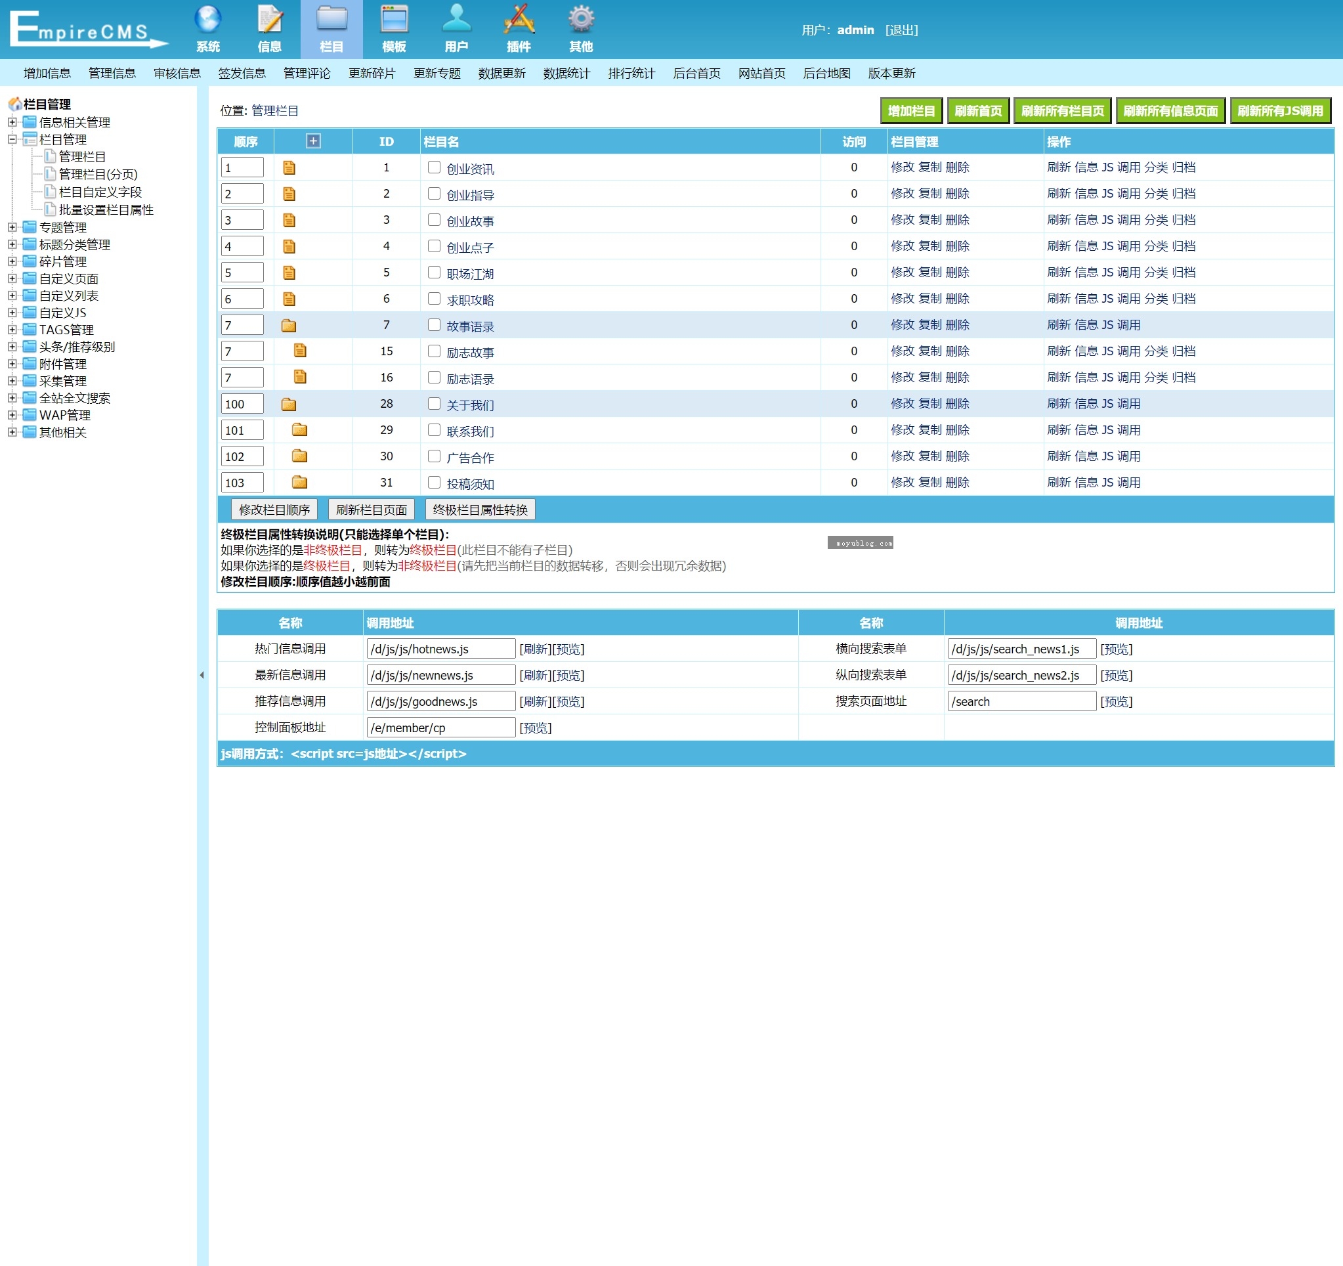The image size is (1343, 1266).
Task: Click 预览 link for 控制面板地址
Action: coord(536,728)
